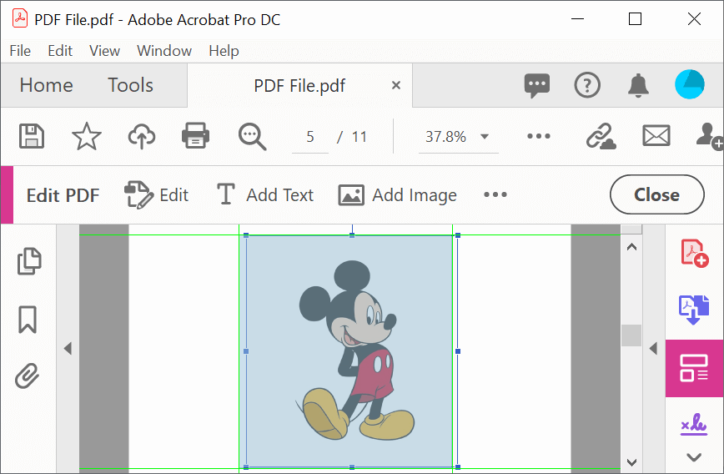This screenshot has width=724, height=474.
Task: Show more main toolbar options ellipsis
Action: [x=538, y=136]
